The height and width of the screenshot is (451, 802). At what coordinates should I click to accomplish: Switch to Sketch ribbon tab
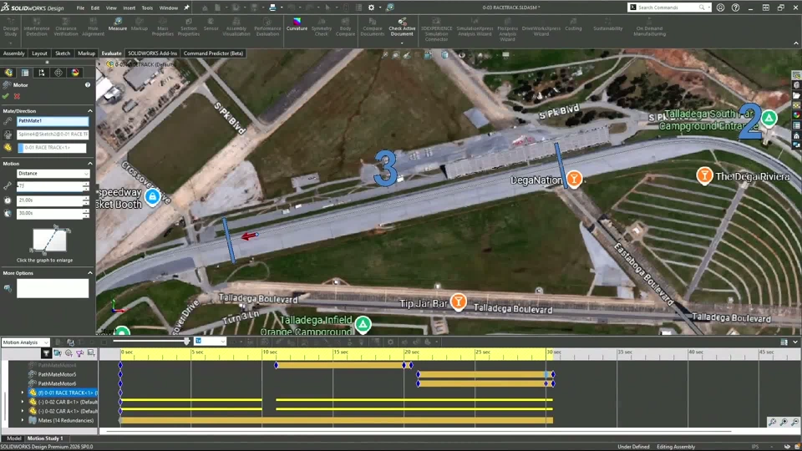click(63, 53)
